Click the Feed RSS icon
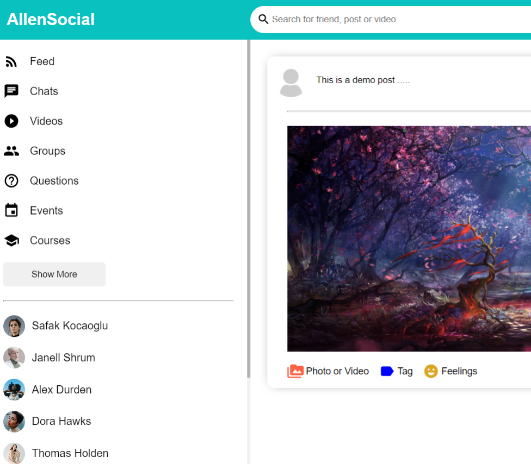Viewport: 531px width, 464px height. tap(11, 61)
